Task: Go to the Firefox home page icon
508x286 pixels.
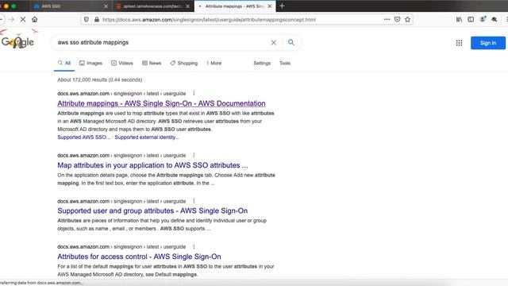Action: [x=35, y=19]
